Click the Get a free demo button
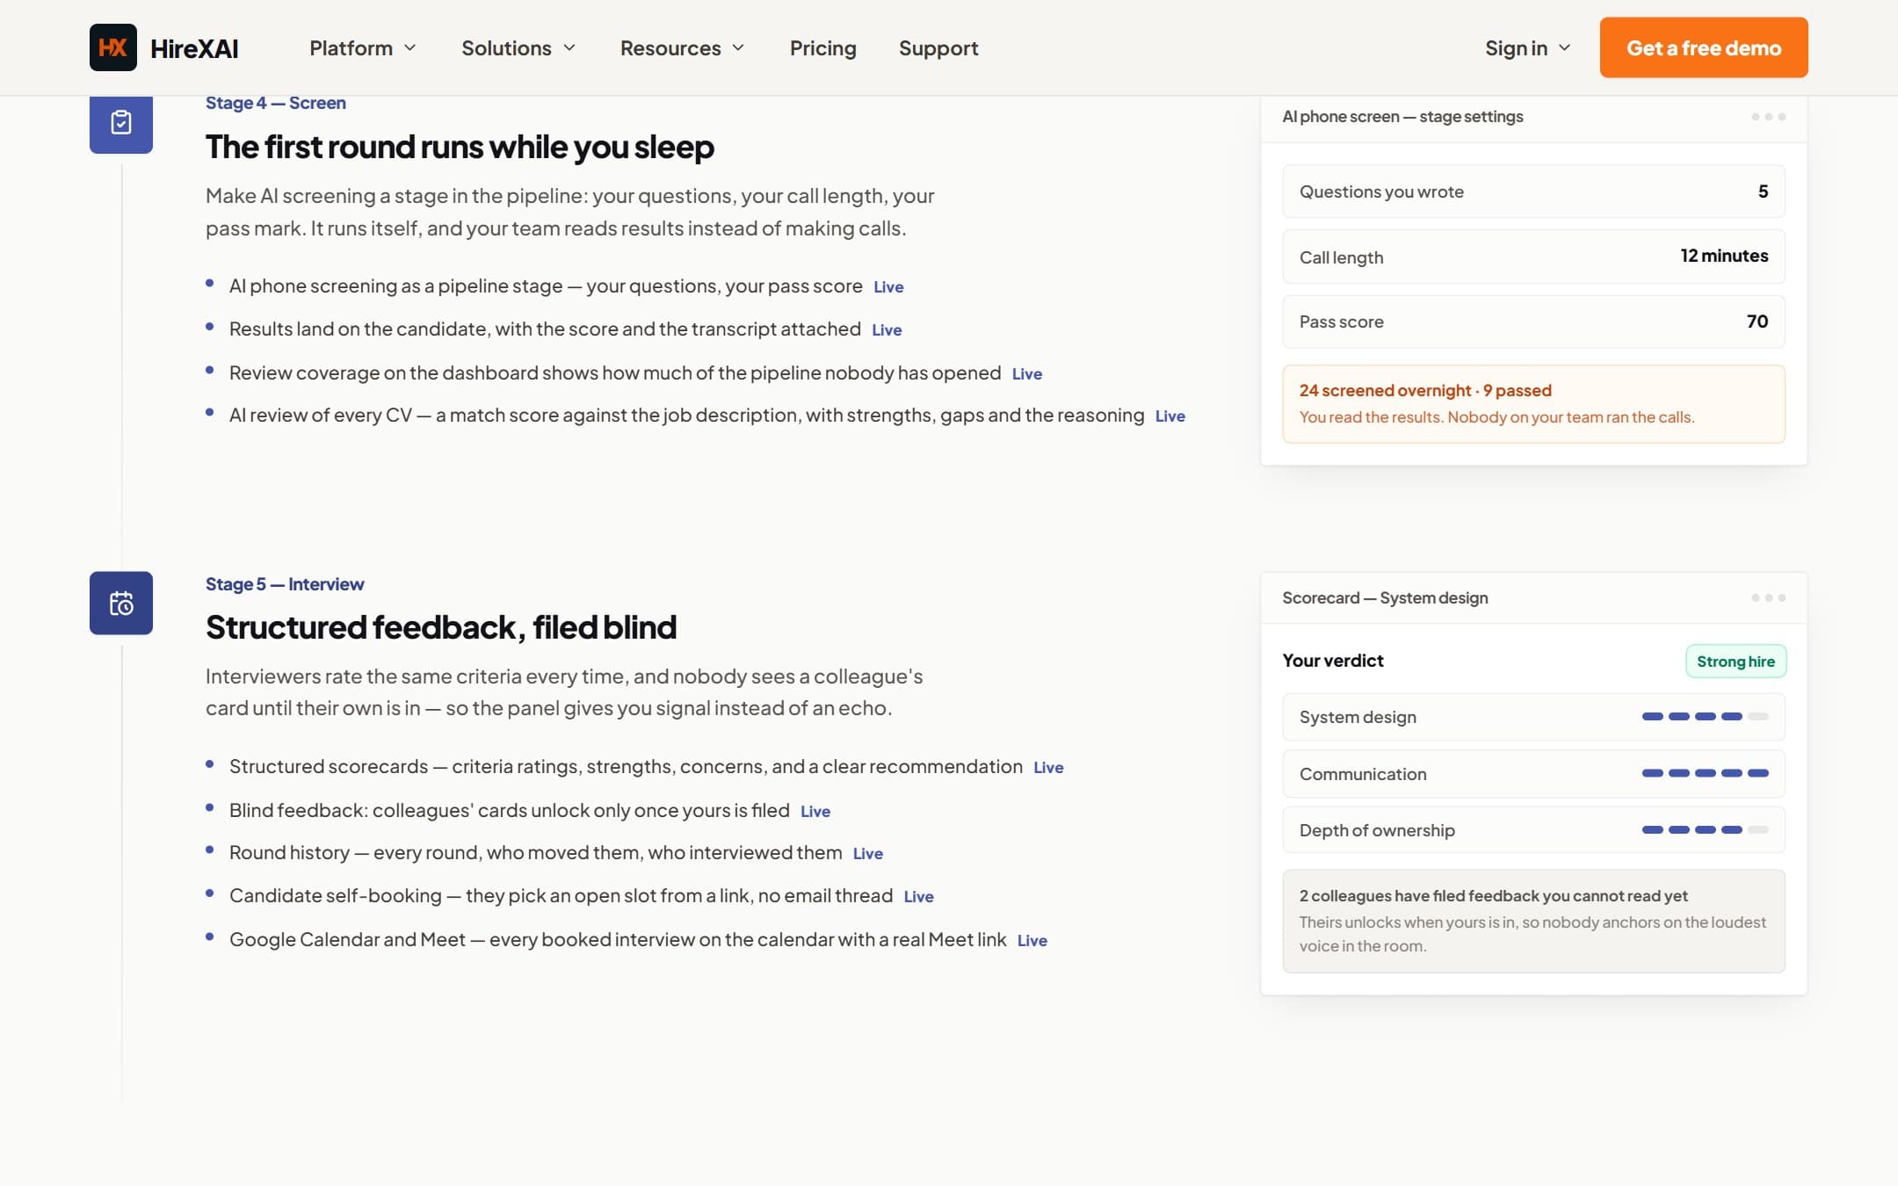1898x1186 pixels. [1703, 47]
